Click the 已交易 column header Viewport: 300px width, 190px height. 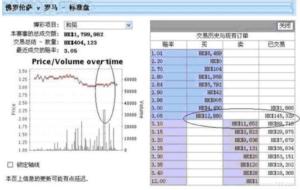click(277, 44)
